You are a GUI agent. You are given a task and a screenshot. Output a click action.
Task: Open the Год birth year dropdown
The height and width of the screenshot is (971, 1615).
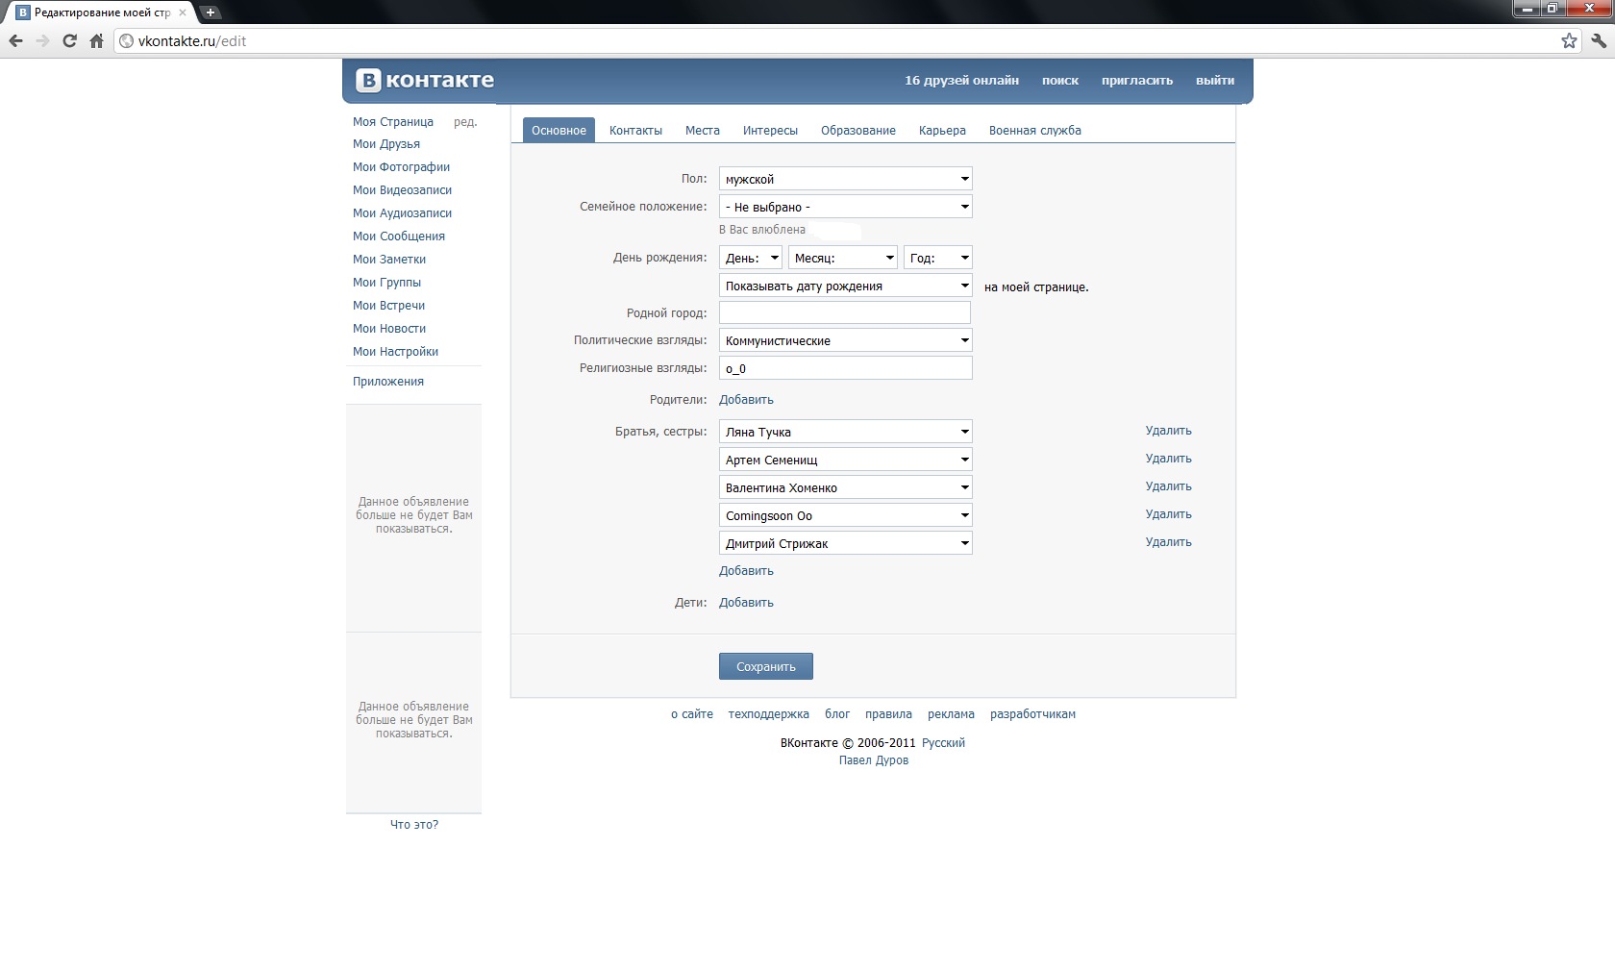(937, 258)
